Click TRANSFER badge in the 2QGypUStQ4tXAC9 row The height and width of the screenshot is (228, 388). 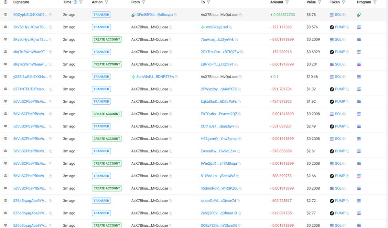click(101, 15)
